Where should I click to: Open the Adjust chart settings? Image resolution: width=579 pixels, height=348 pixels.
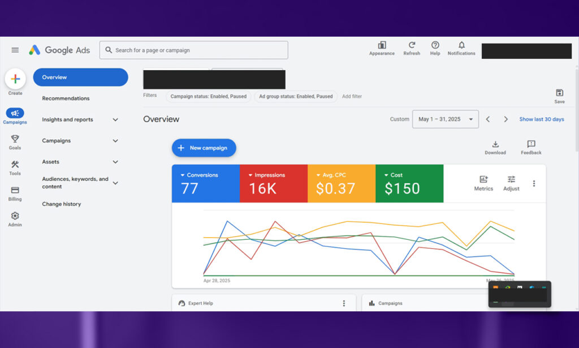(x=511, y=183)
